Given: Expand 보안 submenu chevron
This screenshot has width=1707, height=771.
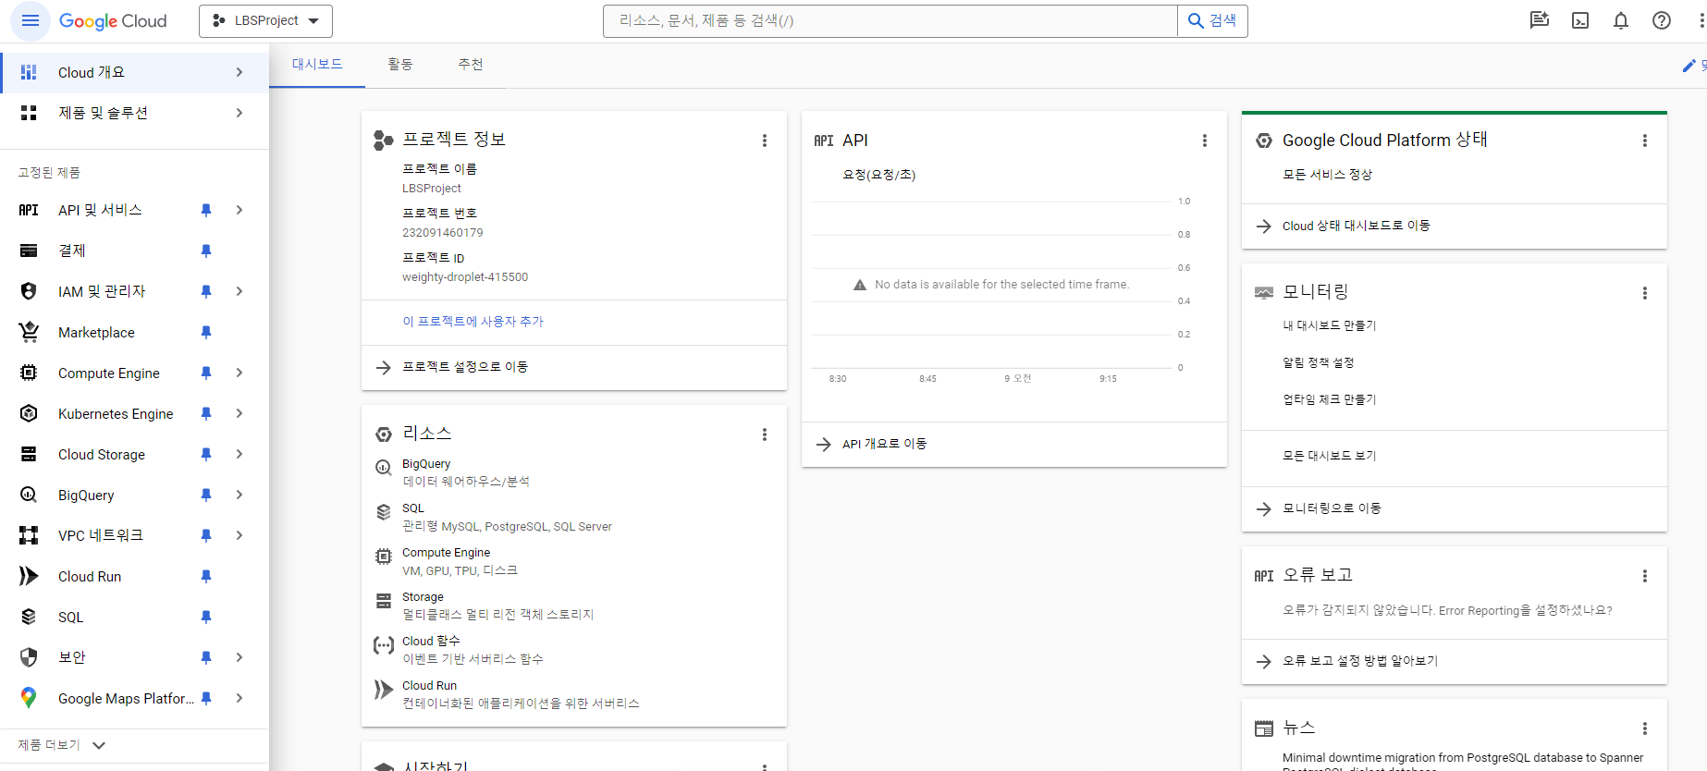Looking at the screenshot, I should coord(239,657).
